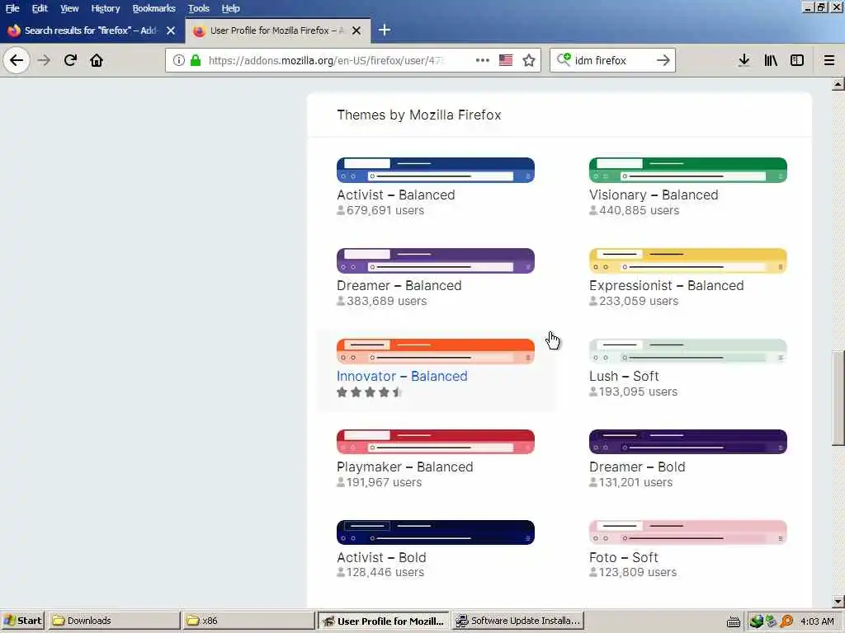This screenshot has width=845, height=633.
Task: Click the dark purple Dreamer – Bold preview
Action: (x=687, y=442)
